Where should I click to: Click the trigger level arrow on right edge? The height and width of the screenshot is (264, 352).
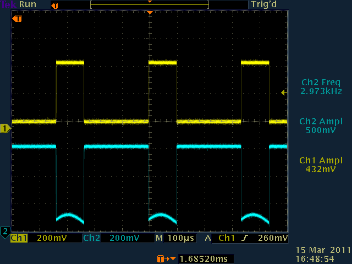pos(284,92)
